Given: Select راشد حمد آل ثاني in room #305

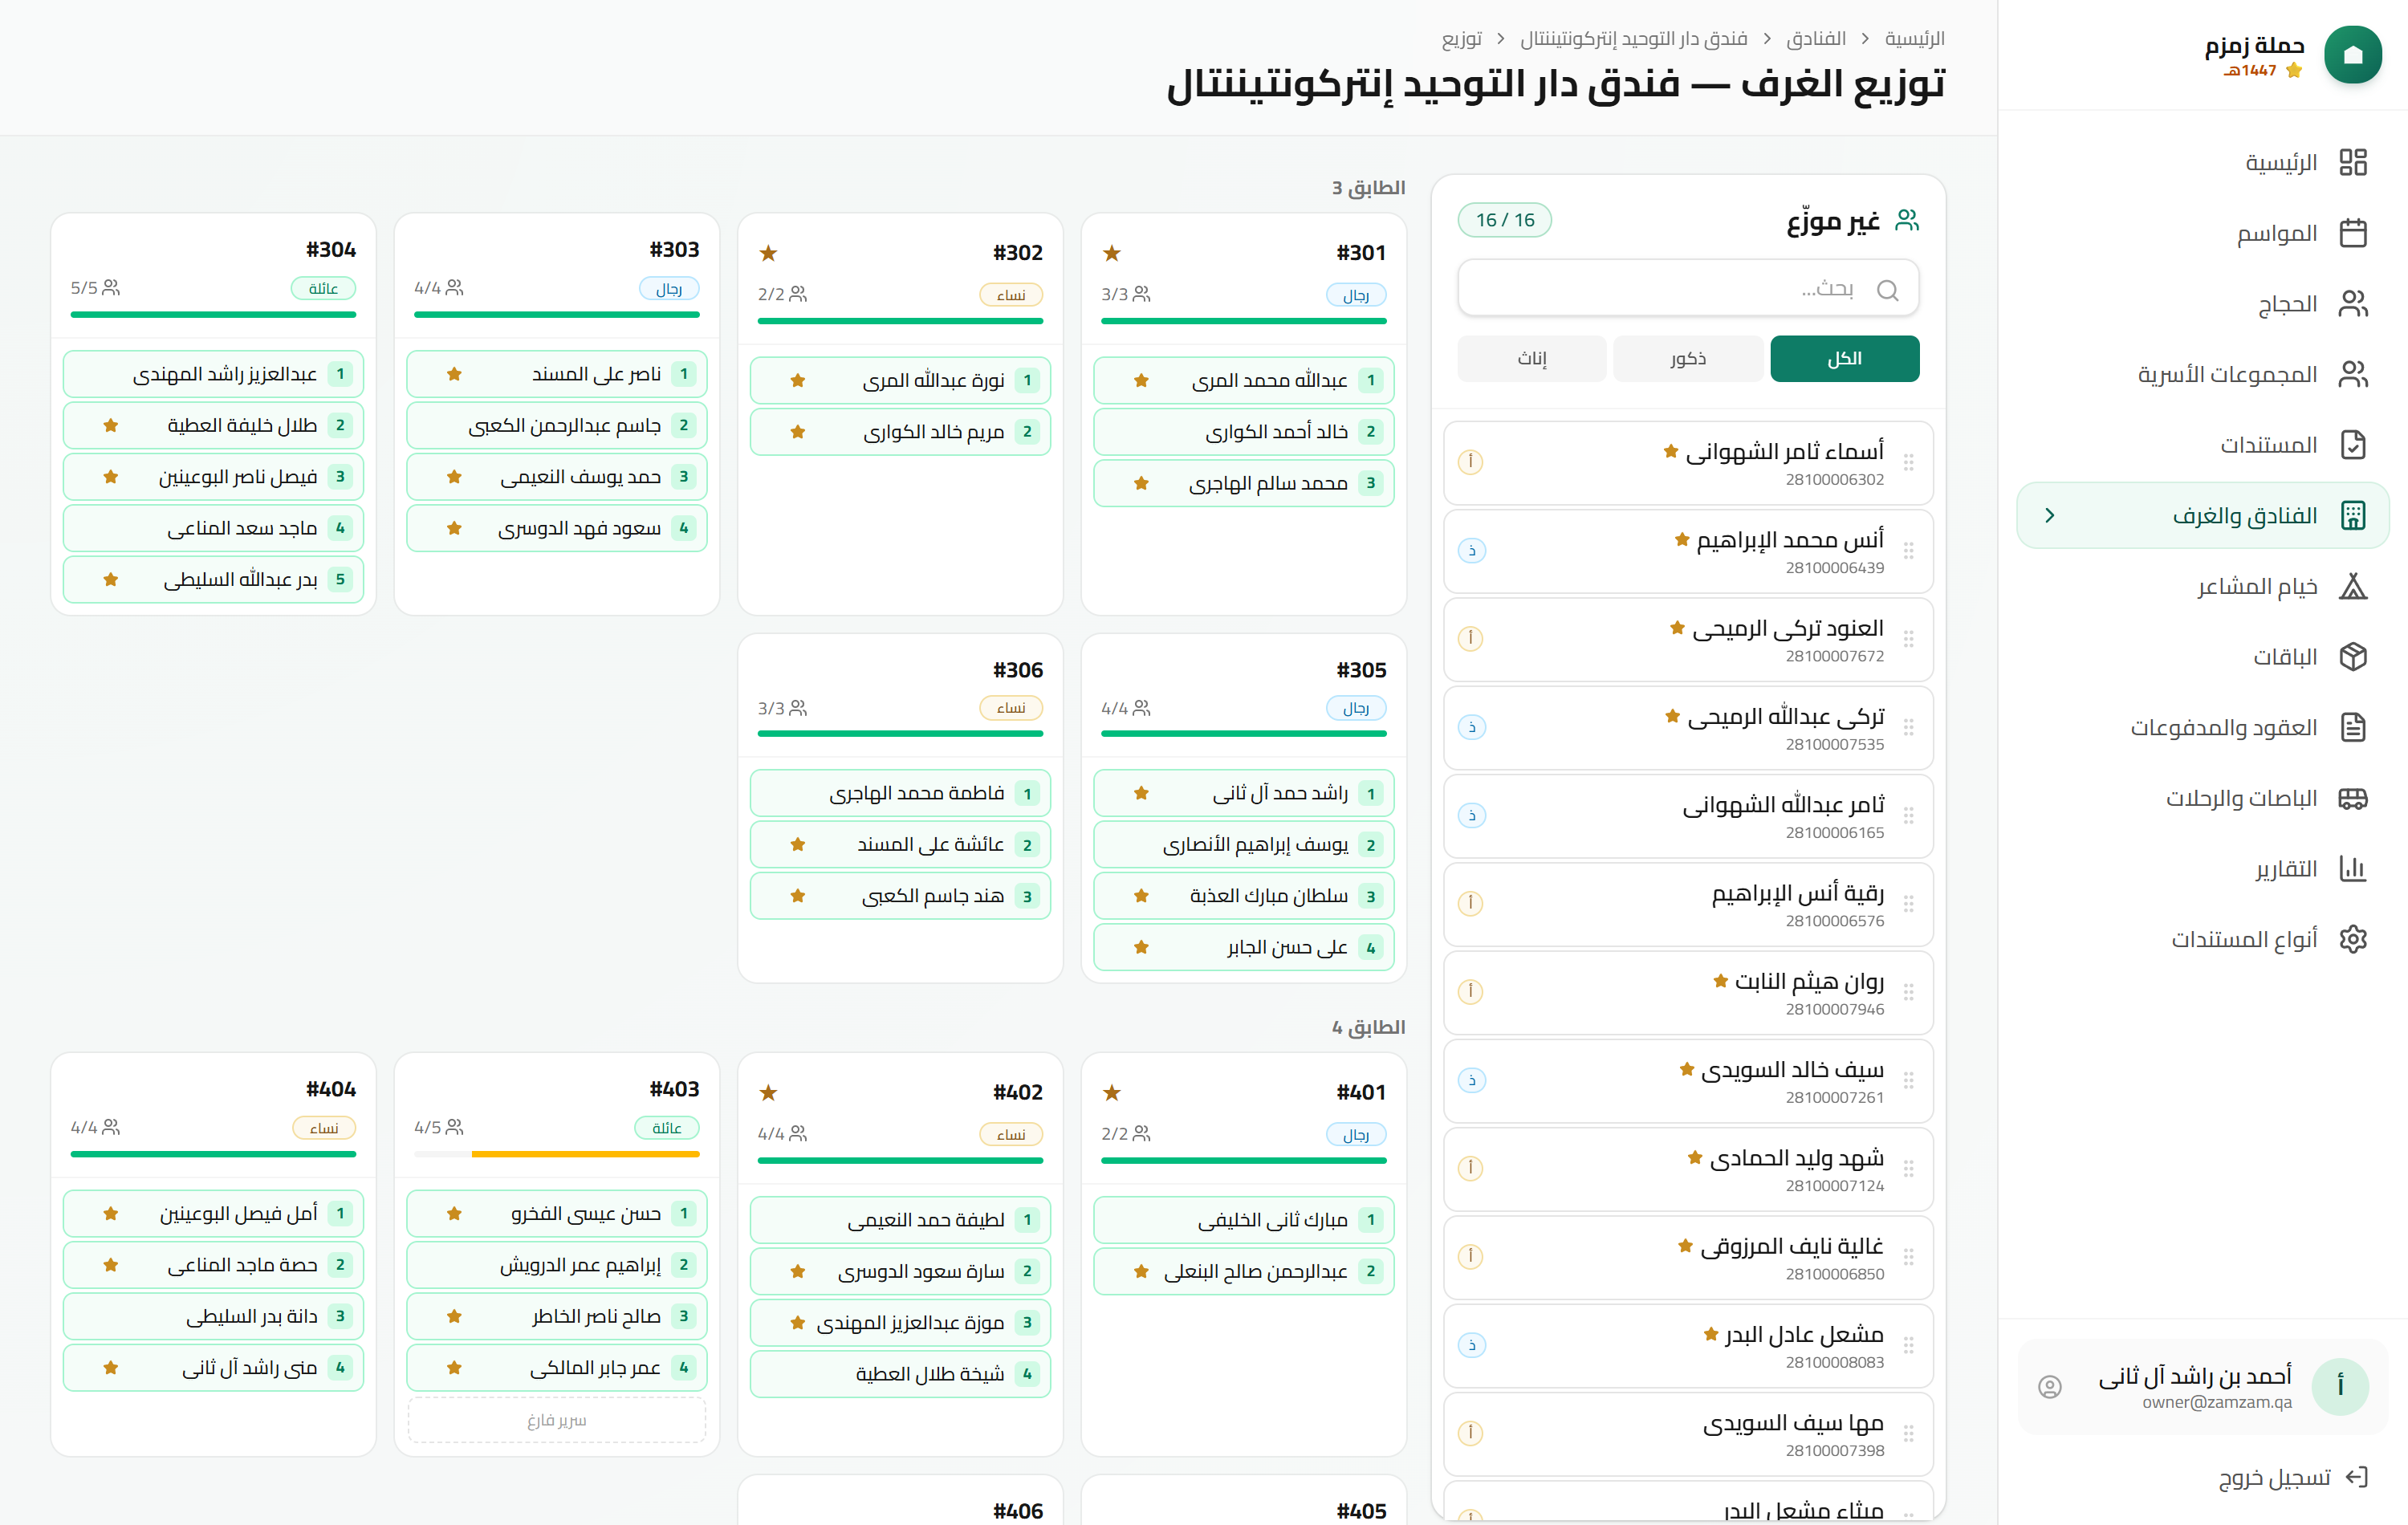Looking at the screenshot, I should (1244, 793).
